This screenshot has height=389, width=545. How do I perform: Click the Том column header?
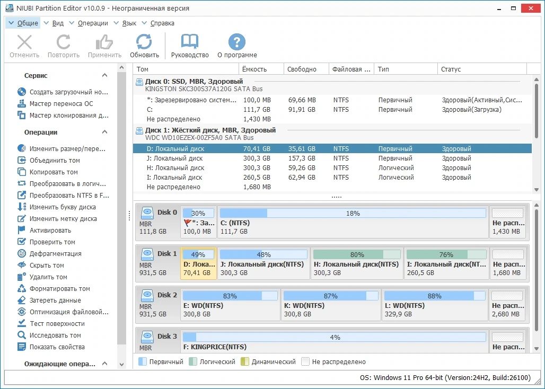tap(186, 69)
